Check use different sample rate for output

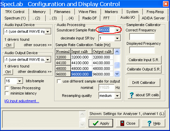pyautogui.click(x=59, y=81)
